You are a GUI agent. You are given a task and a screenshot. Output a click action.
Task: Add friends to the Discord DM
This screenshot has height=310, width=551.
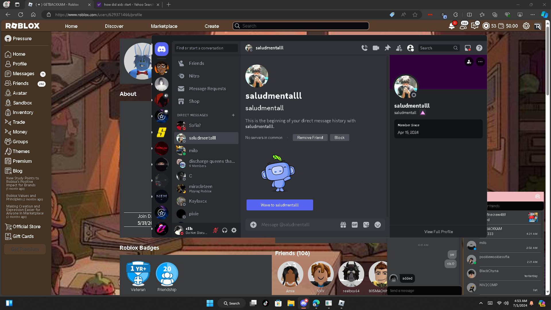tap(399, 48)
